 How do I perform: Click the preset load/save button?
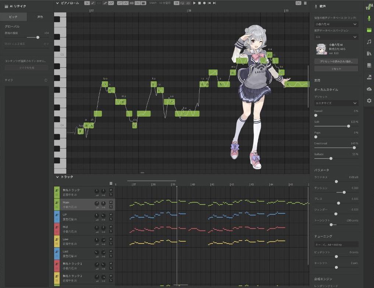[x=336, y=61]
